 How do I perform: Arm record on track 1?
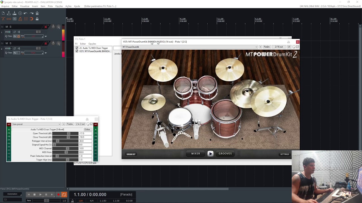46,27
